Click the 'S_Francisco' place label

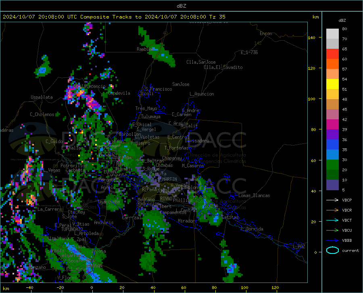click(x=159, y=89)
